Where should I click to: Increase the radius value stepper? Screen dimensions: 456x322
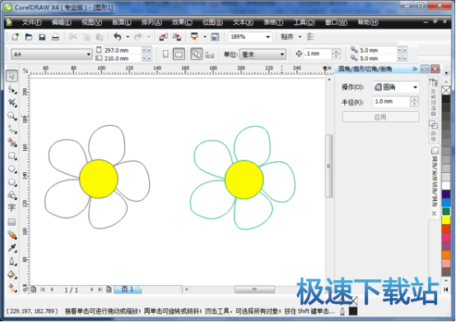414,100
